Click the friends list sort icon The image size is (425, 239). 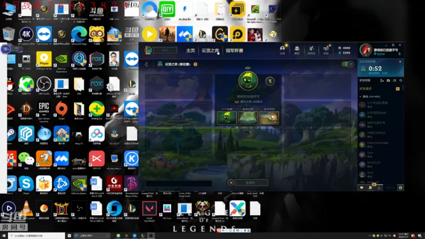tap(395, 81)
